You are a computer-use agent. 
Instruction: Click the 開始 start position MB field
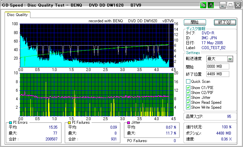click(x=217, y=67)
